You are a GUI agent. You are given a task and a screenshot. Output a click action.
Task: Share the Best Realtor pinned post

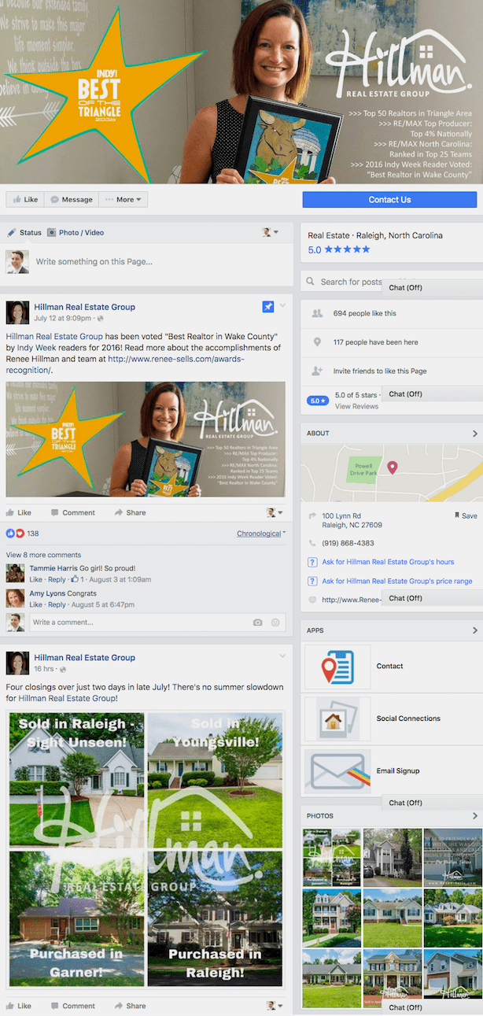click(x=130, y=512)
